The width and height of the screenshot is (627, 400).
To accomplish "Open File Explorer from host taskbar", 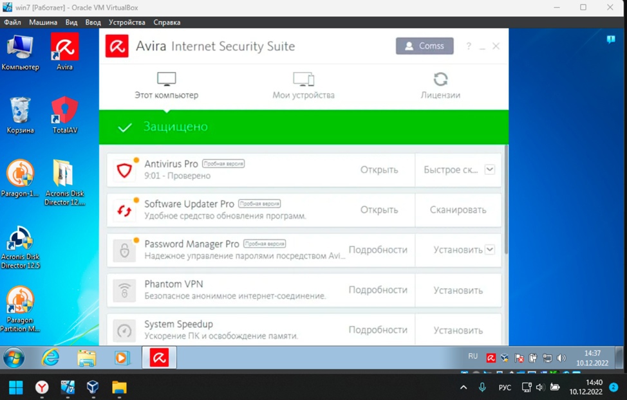I will [x=119, y=386].
